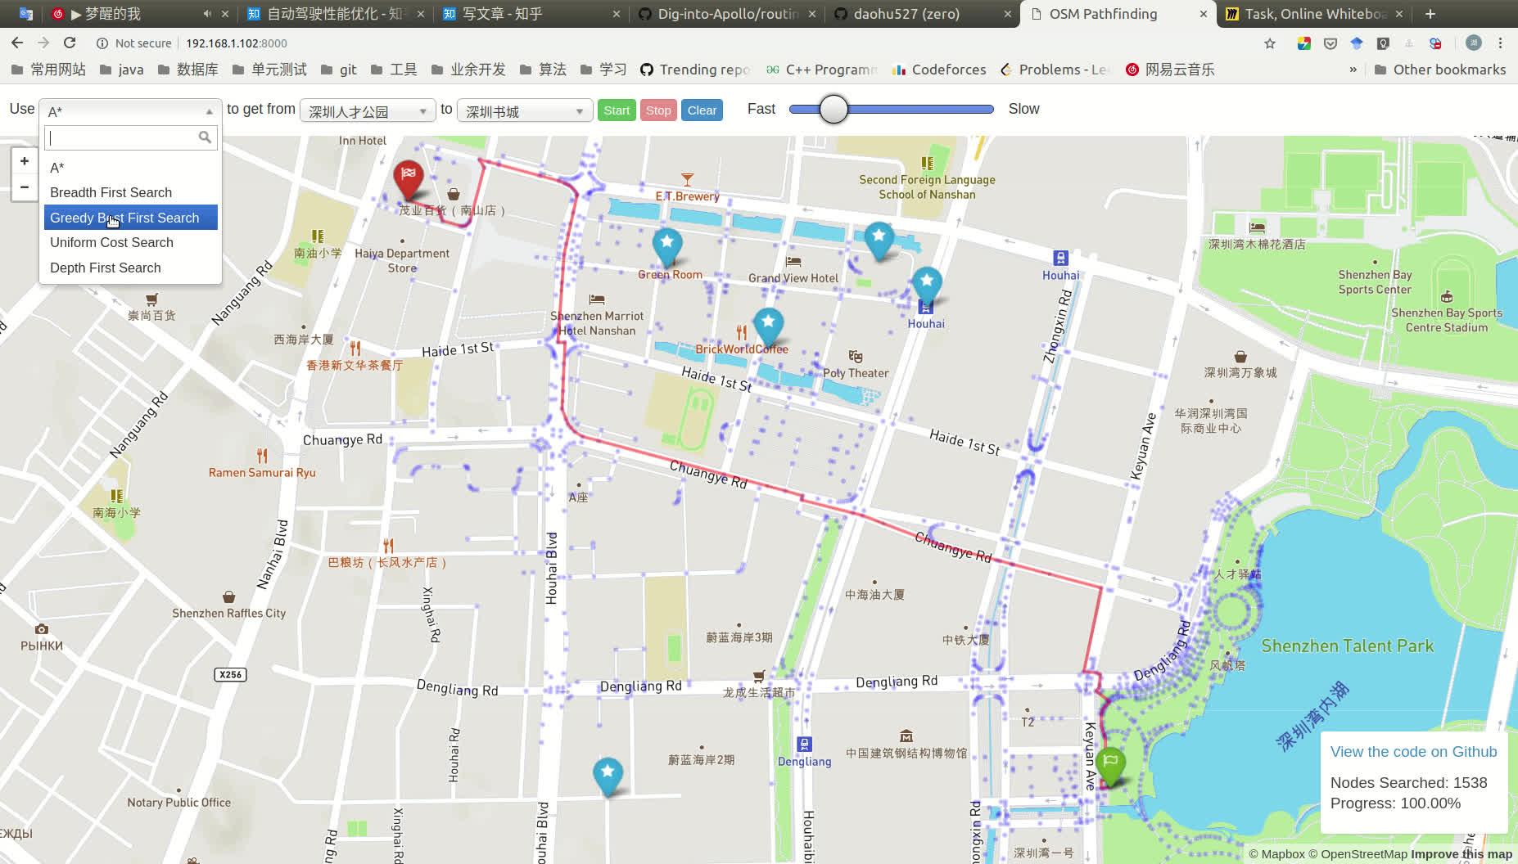
Task: Switch to the Task, Online Whiteboard tab
Action: coord(1315,14)
